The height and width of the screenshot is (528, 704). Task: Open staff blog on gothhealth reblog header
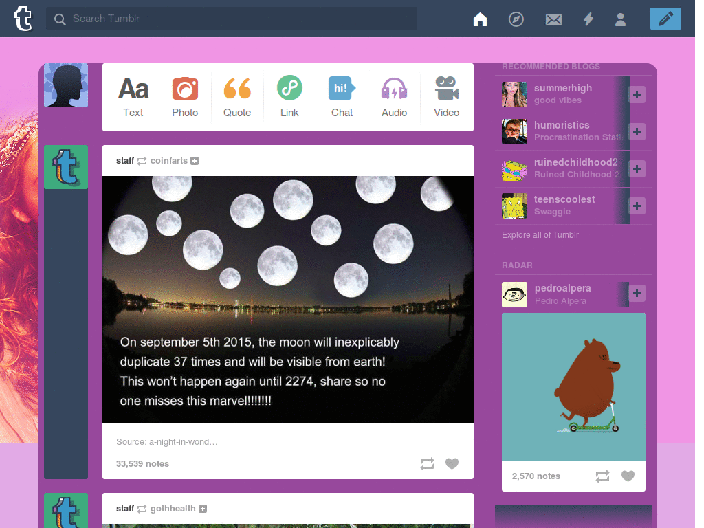[125, 509]
